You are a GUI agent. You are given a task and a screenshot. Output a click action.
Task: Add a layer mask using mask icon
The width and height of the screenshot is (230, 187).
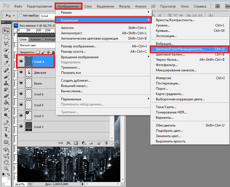point(76,143)
